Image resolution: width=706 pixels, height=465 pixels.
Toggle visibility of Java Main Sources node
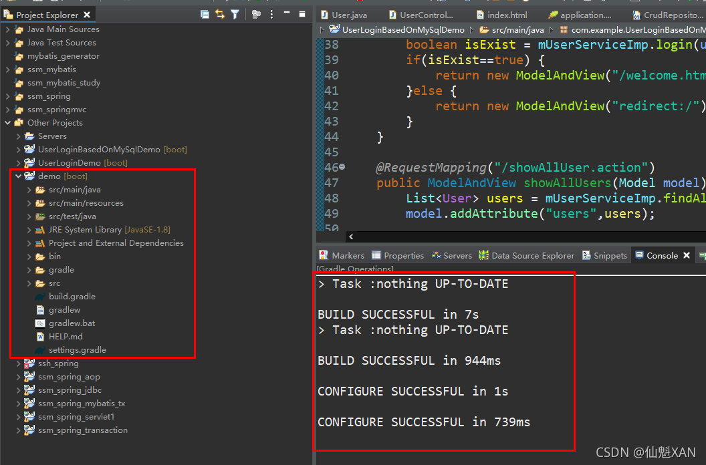pos(7,29)
